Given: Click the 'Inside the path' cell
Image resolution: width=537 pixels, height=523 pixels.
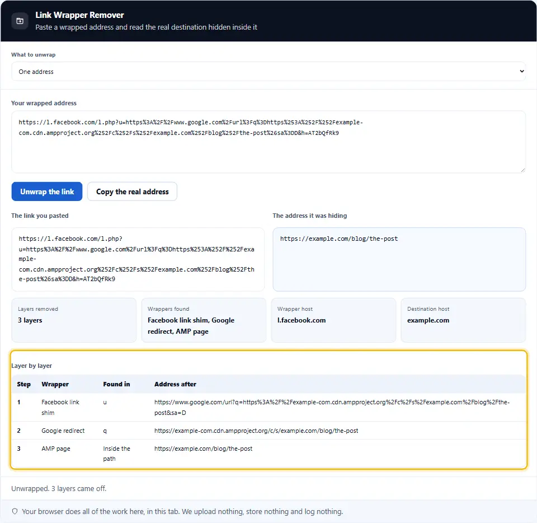Looking at the screenshot, I should (116, 454).
